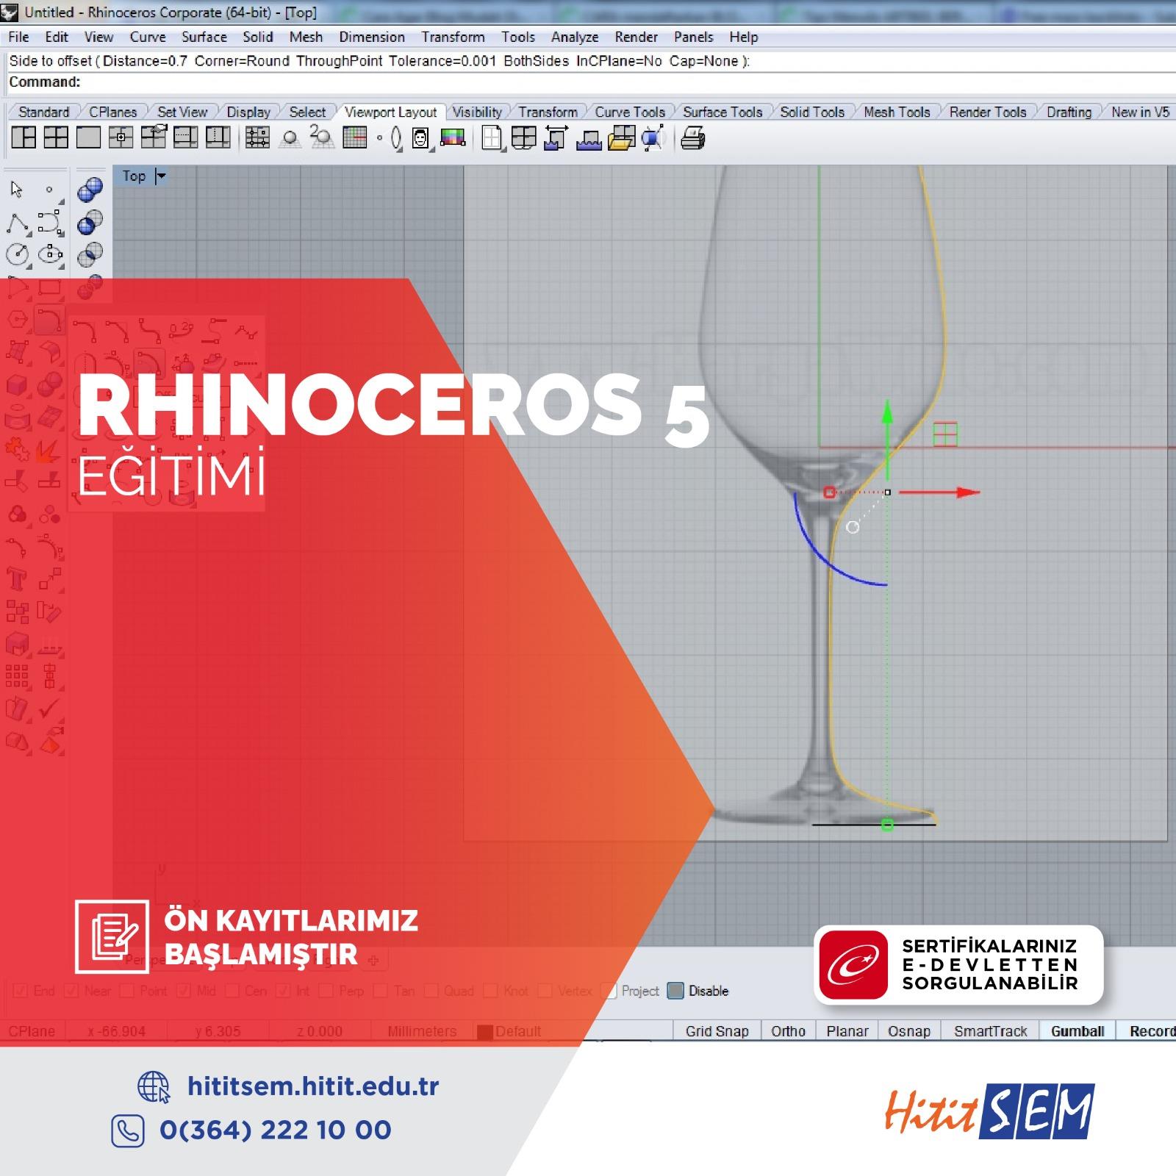Click the Print icon in the toolbar
Viewport: 1176px width, 1176px height.
coord(692,138)
